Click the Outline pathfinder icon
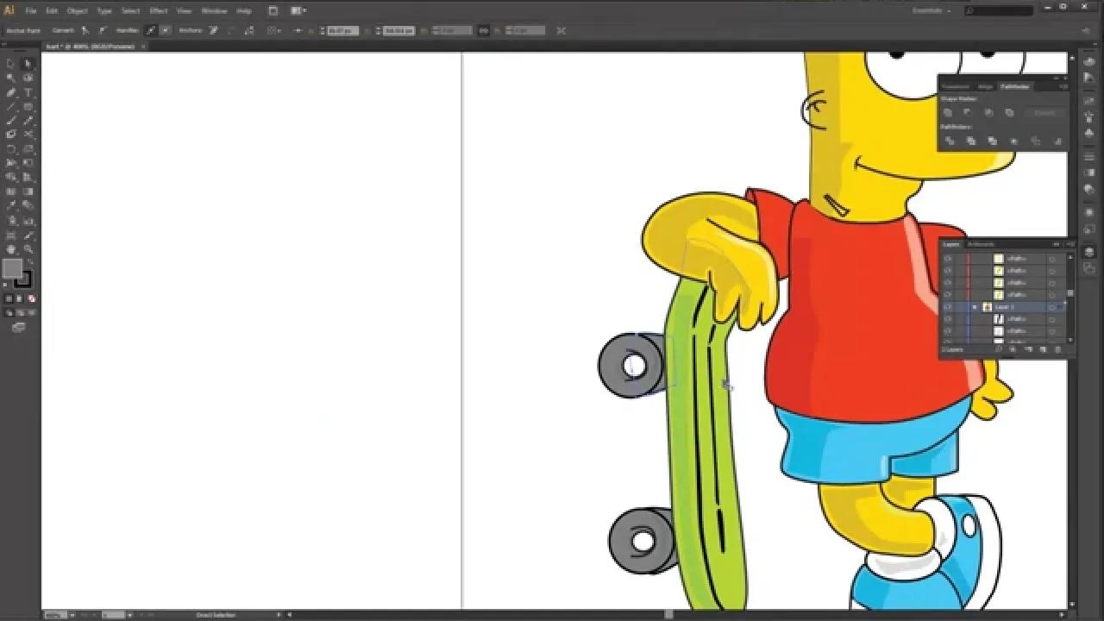This screenshot has height=621, width=1104. point(1036,141)
